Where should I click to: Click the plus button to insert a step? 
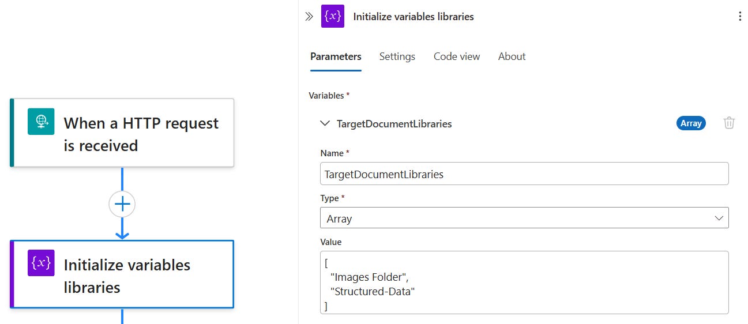[122, 204]
